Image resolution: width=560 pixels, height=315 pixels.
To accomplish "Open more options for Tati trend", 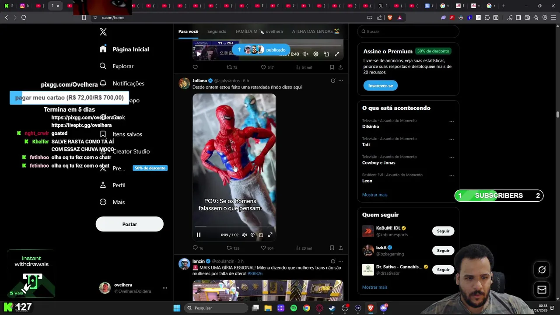I will click(451, 139).
